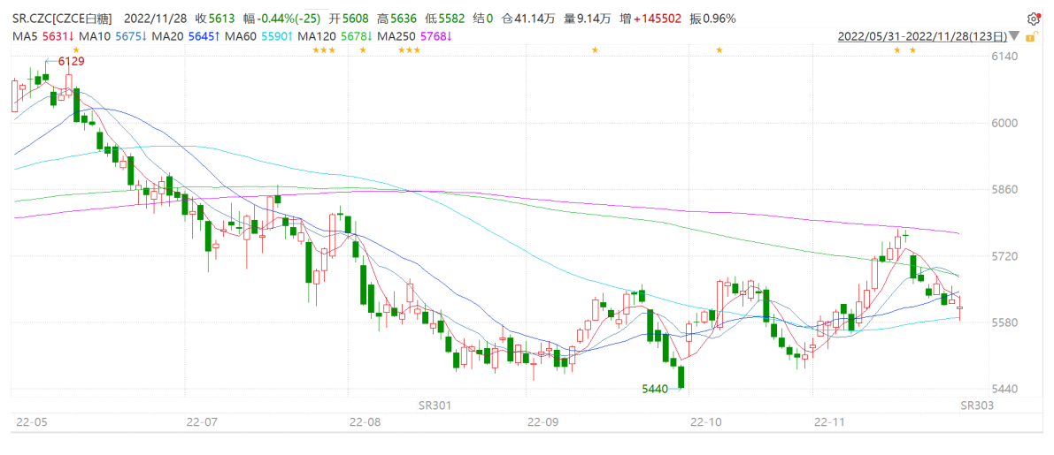Select the MA5 indicator label
Image resolution: width=1054 pixels, height=455 pixels.
click(25, 36)
